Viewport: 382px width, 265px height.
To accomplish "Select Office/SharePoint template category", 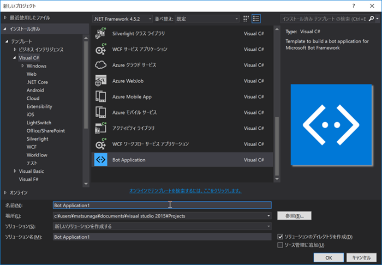I will click(x=45, y=131).
